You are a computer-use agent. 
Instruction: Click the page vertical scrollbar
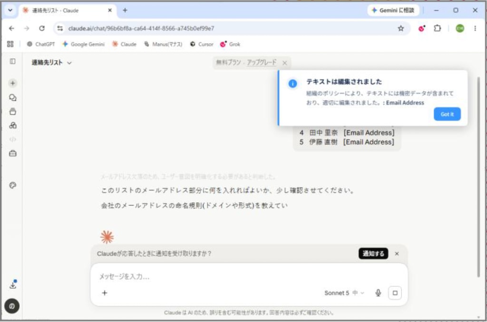click(x=478, y=177)
